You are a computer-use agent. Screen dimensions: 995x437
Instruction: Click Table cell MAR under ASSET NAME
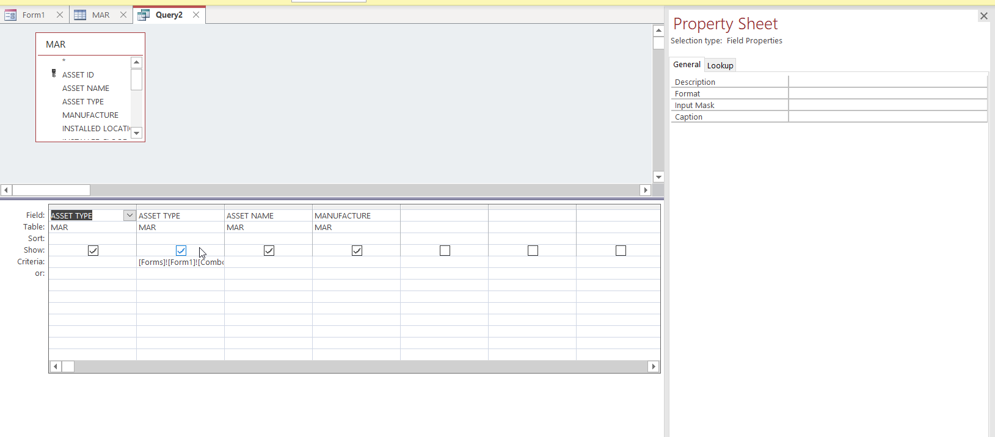(x=268, y=227)
